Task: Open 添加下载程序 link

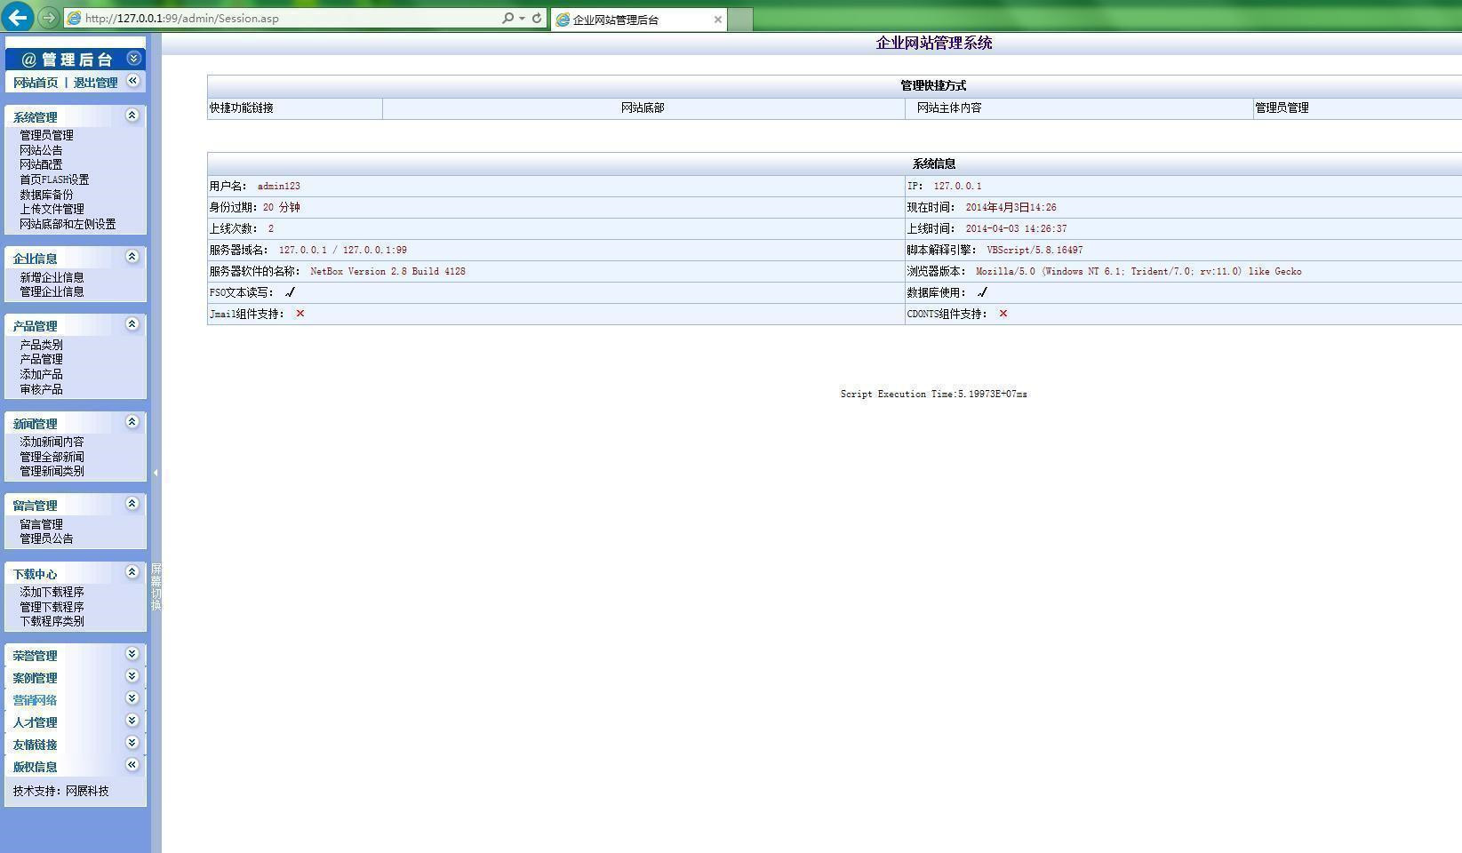Action: pos(52,592)
